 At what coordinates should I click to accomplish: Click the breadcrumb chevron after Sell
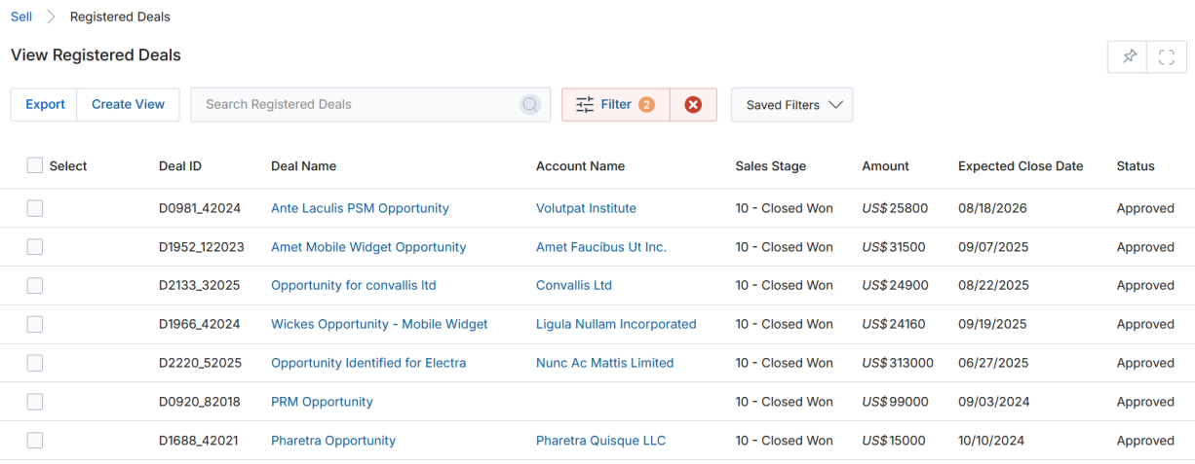(x=51, y=17)
